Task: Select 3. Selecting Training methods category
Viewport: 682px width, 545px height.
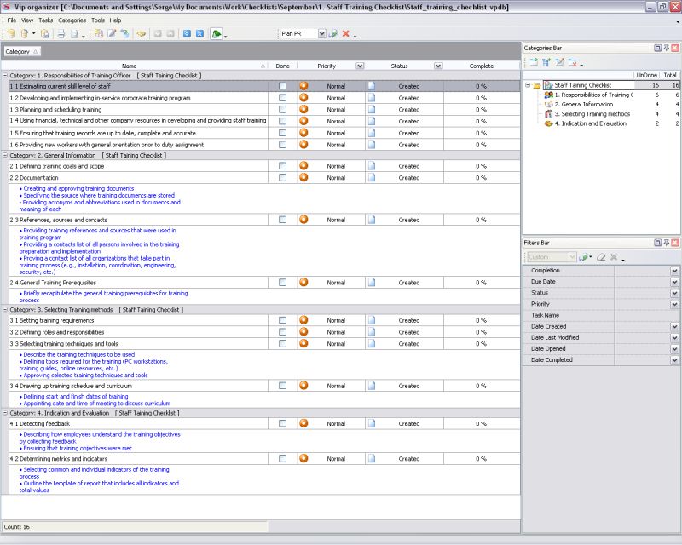Action: point(592,113)
